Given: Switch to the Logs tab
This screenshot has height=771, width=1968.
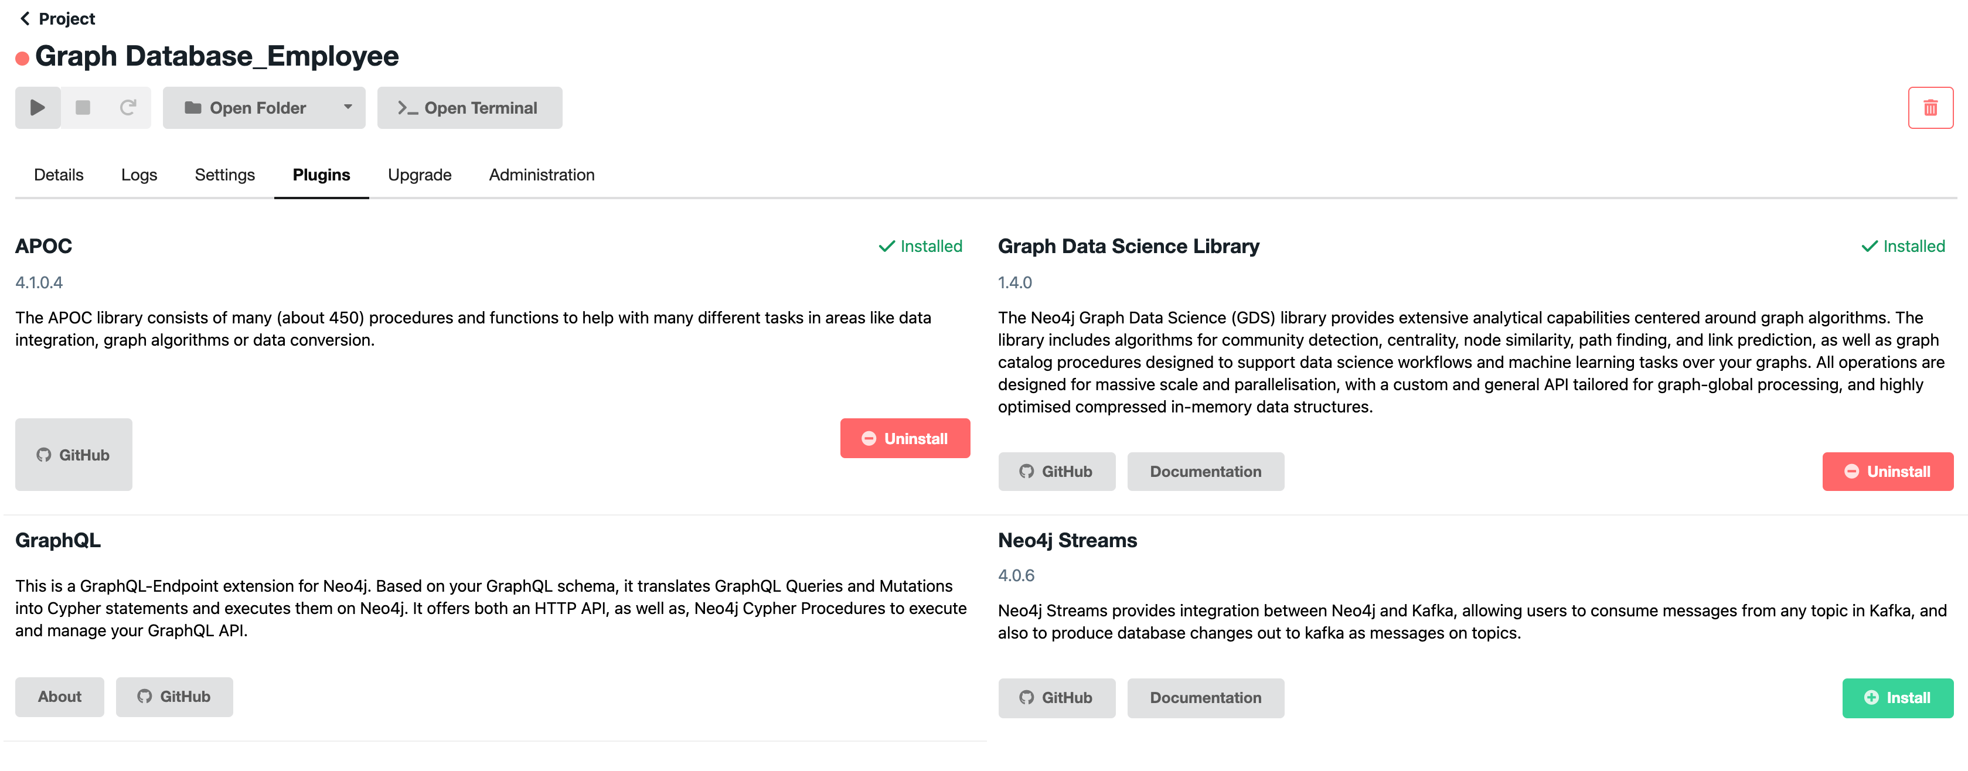Looking at the screenshot, I should (x=139, y=175).
